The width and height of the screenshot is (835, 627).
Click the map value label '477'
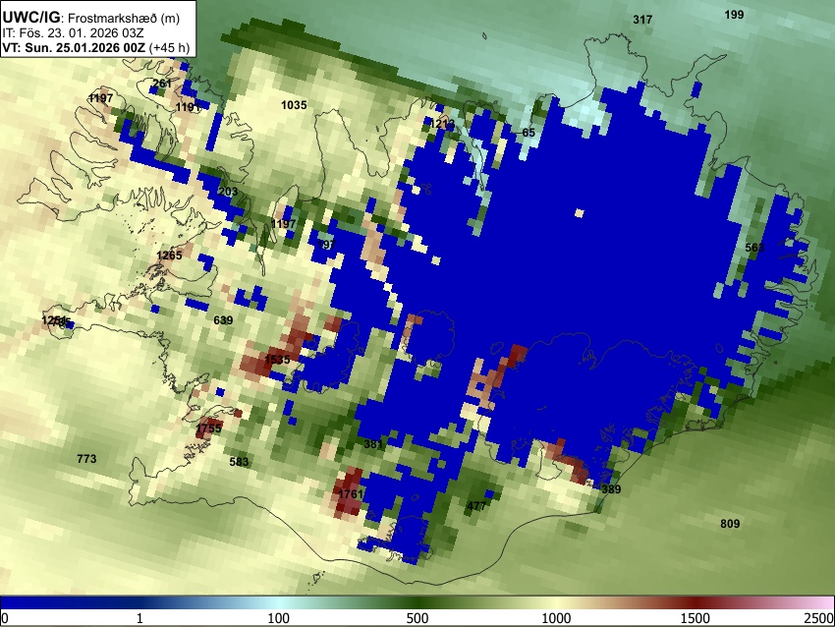coord(476,506)
